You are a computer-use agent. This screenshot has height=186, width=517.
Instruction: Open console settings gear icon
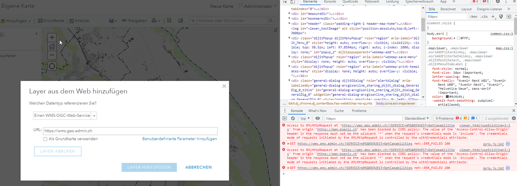pyautogui.click(x=513, y=118)
